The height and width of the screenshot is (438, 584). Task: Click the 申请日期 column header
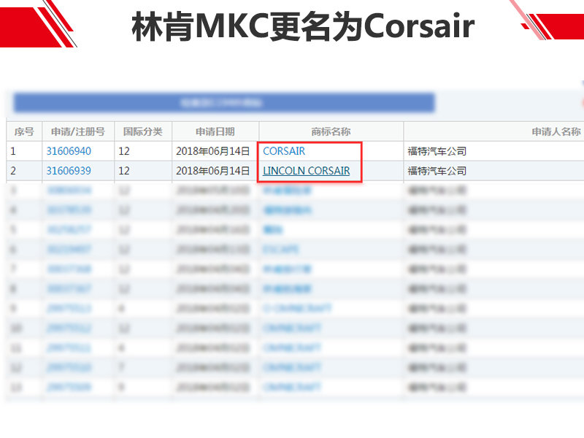tap(215, 131)
